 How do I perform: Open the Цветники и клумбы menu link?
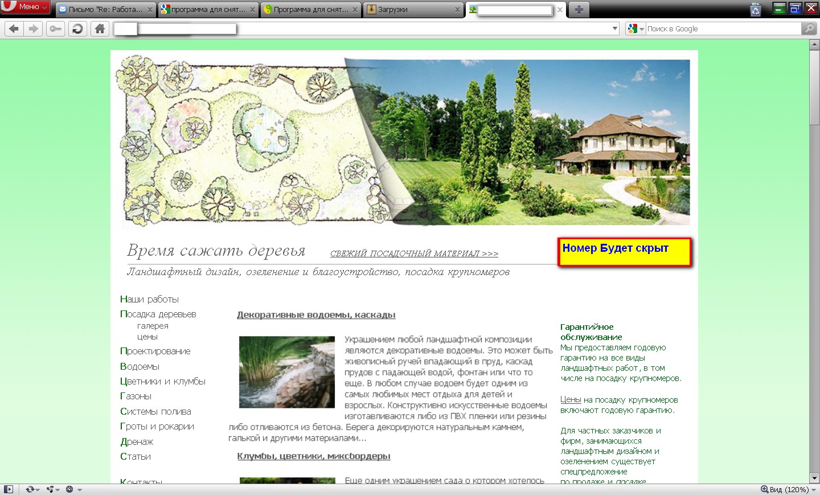click(163, 381)
